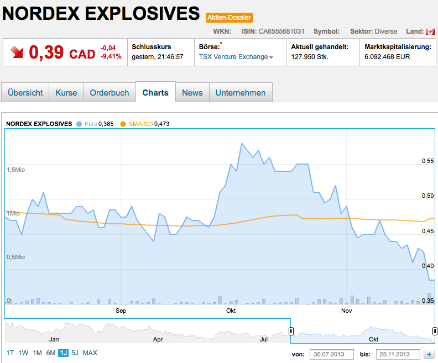Click the 127.950 Stk. traded volume text
The width and height of the screenshot is (438, 363).
tap(310, 57)
